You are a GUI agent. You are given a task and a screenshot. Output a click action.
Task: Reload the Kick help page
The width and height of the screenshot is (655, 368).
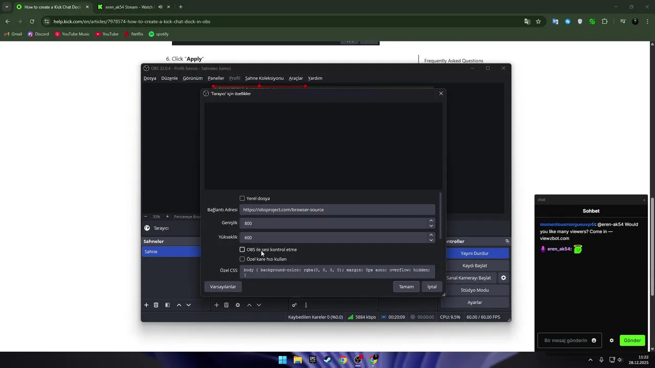(32, 21)
